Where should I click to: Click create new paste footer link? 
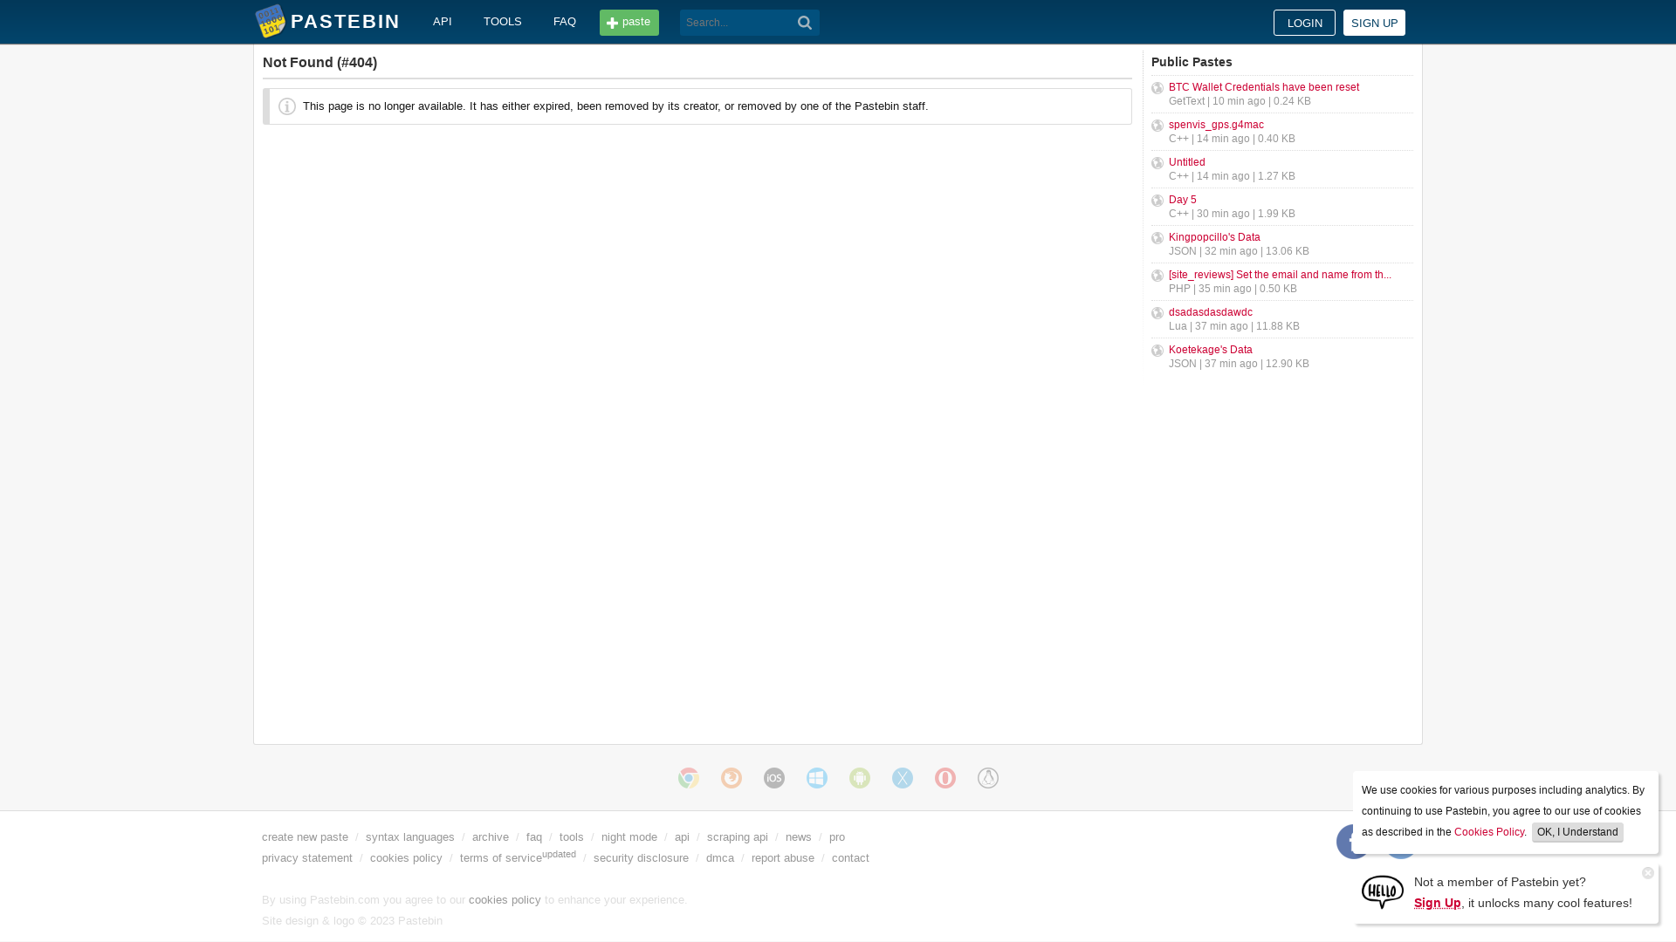coord(305,837)
